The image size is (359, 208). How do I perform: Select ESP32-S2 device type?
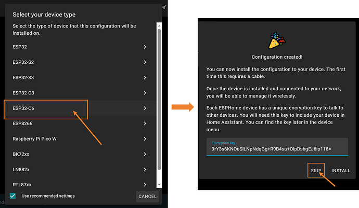click(x=80, y=62)
